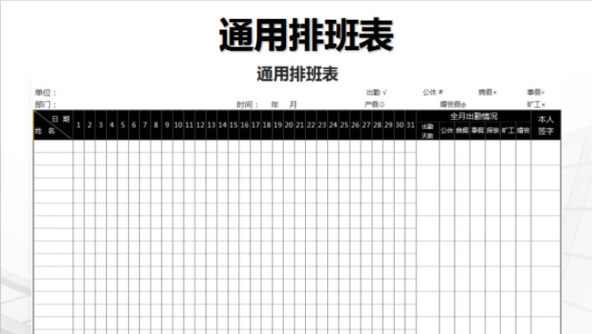Screen dimensions: 592x334
Task: Select date column header 4
Action: 112,125
